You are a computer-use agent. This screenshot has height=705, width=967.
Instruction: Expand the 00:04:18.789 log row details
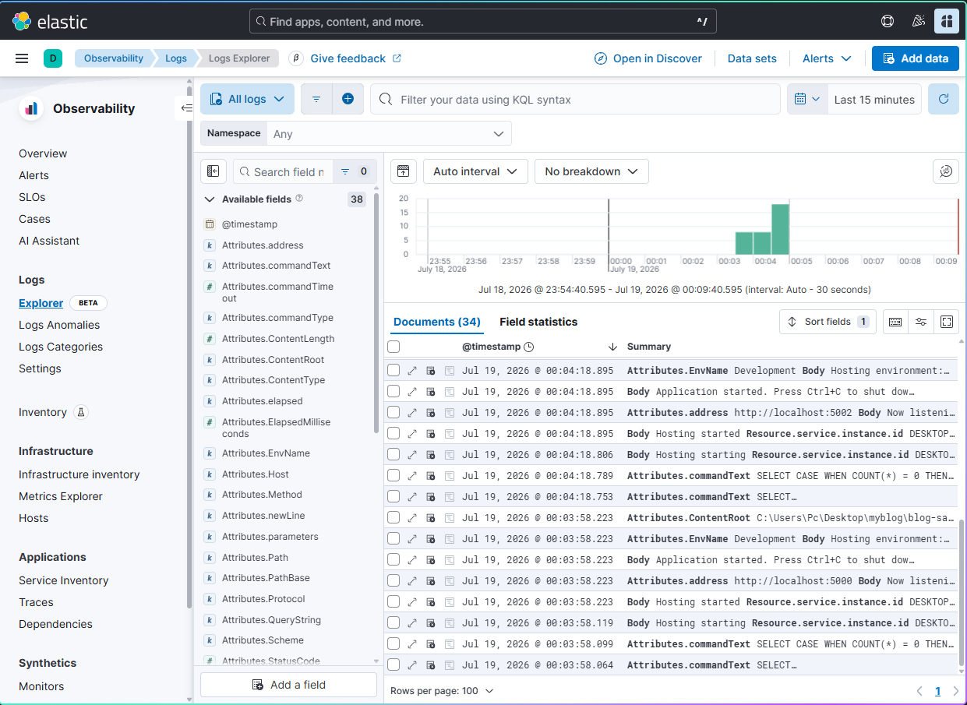pos(412,475)
